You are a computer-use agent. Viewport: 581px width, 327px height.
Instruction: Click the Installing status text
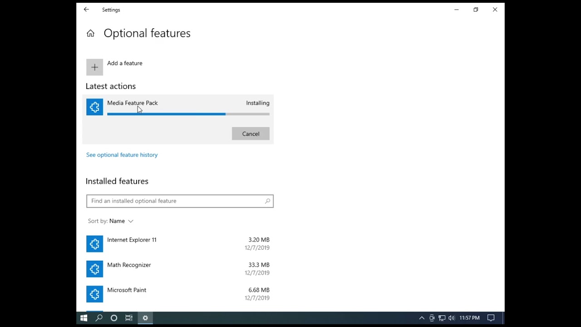coord(258,103)
